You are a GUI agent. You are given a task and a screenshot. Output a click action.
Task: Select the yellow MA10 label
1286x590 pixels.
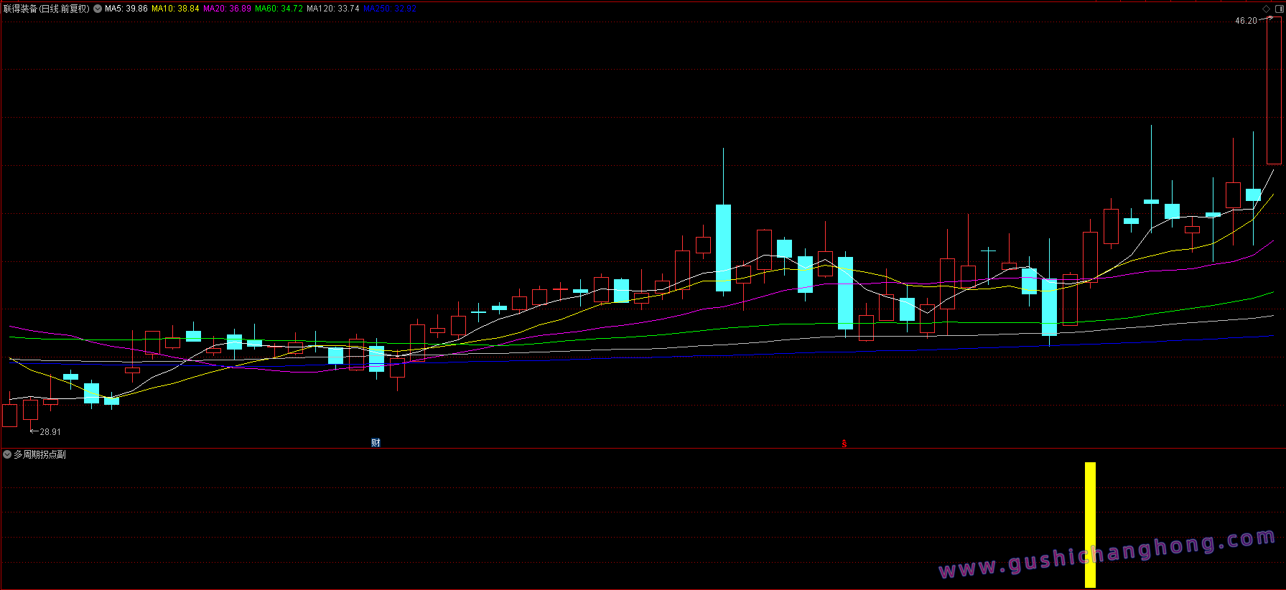pos(175,9)
